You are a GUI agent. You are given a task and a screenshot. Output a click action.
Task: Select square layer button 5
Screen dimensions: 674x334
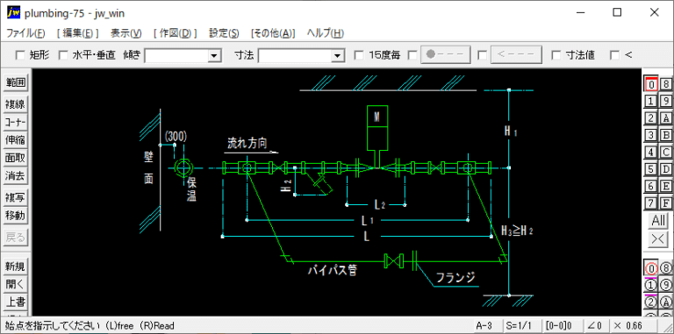(x=651, y=169)
